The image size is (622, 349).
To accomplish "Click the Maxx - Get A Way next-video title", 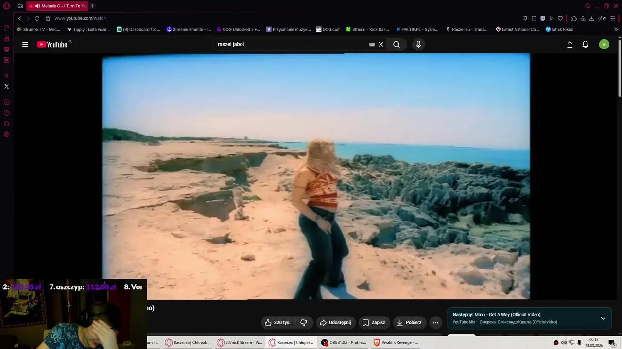I will [497, 315].
